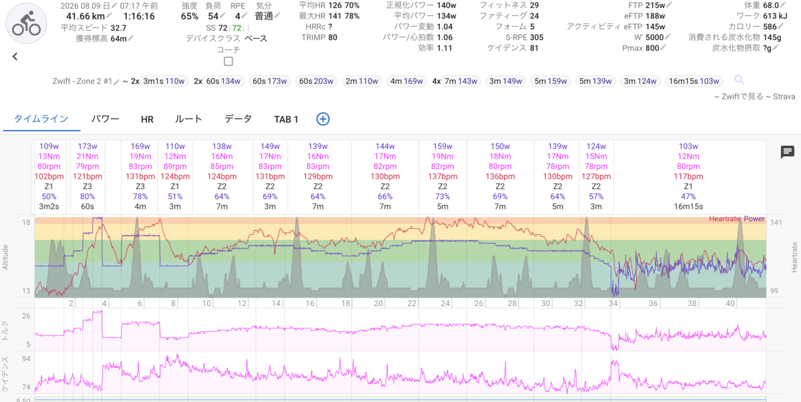Open the パワー tab

coord(105,119)
